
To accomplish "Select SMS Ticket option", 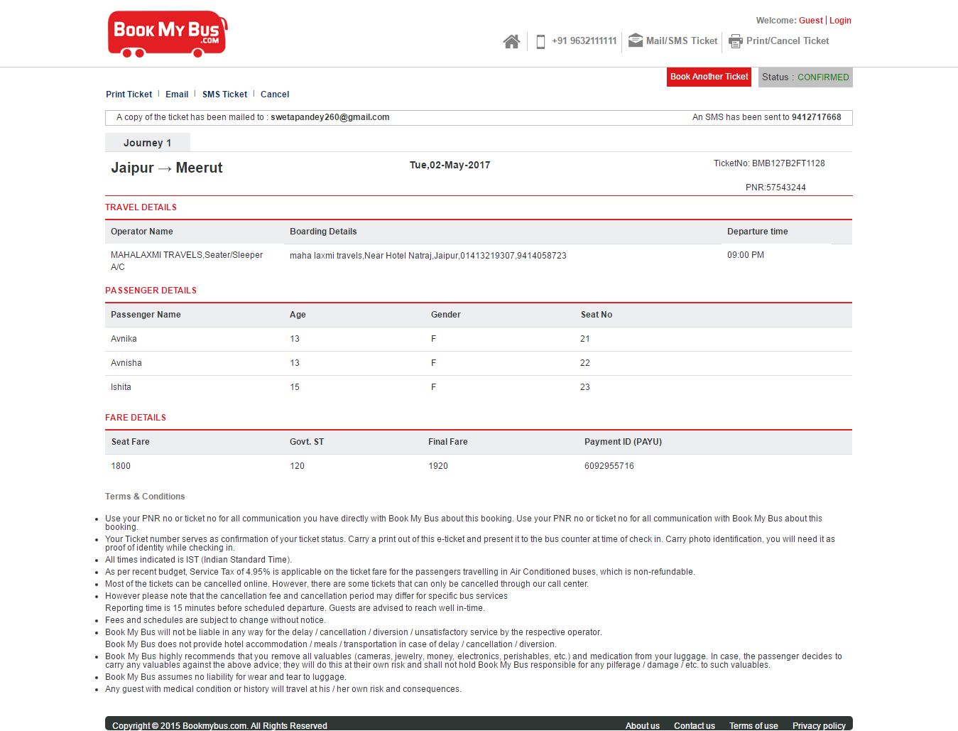I will 224,94.
